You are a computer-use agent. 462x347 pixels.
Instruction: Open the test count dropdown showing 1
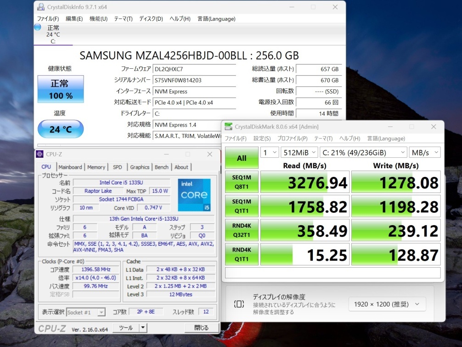click(270, 152)
